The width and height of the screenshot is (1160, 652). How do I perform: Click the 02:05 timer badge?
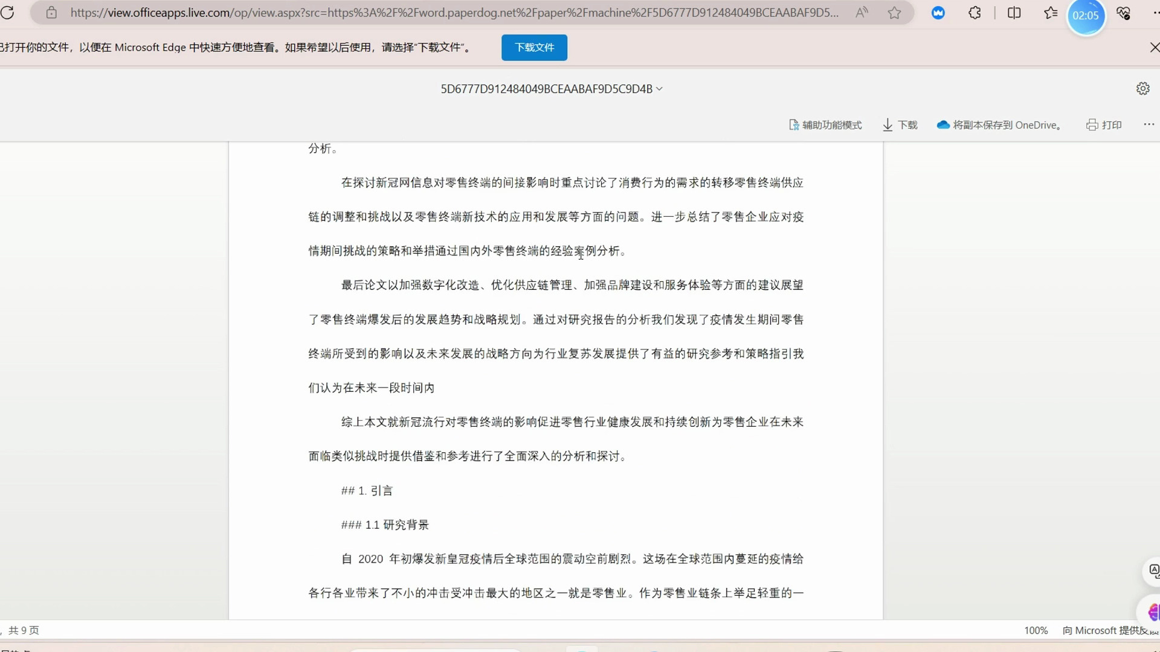click(1086, 16)
